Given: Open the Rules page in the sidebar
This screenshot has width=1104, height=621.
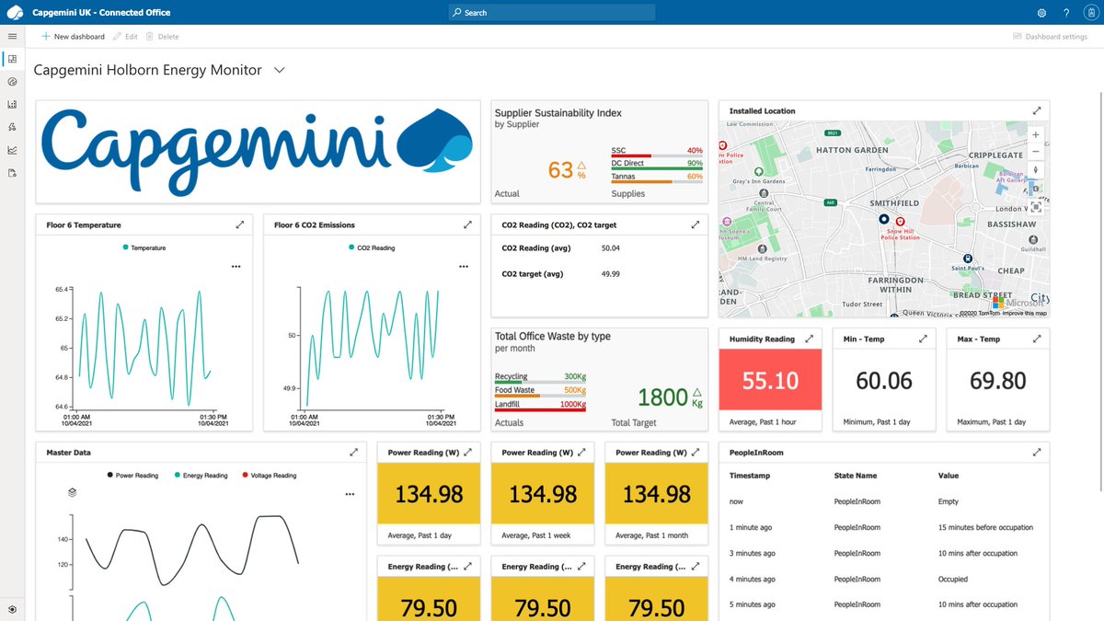Looking at the screenshot, I should coord(12,127).
